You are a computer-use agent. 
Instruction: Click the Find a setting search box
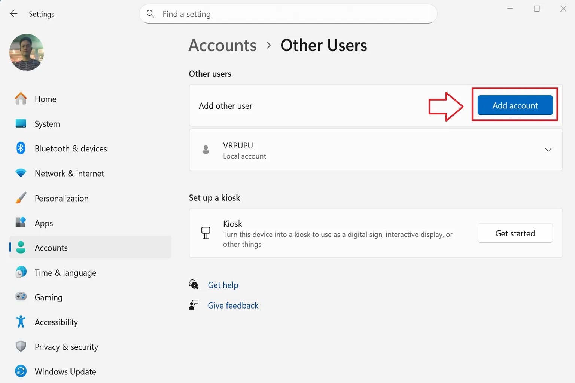[288, 14]
